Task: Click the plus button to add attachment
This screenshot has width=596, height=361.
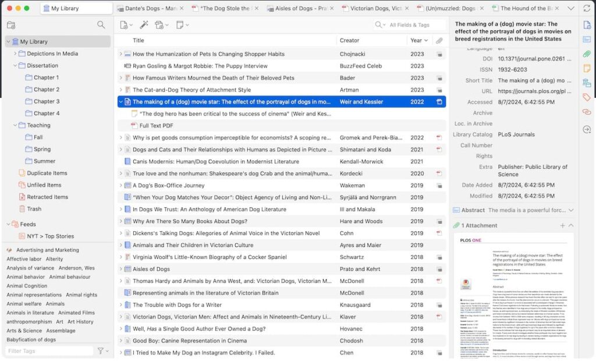Action: pos(562,225)
